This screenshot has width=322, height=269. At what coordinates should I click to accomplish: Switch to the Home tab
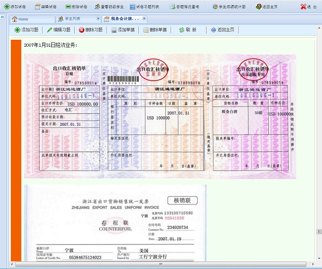[32, 19]
